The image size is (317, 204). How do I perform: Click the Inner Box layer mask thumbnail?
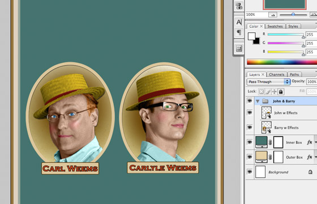(279, 142)
